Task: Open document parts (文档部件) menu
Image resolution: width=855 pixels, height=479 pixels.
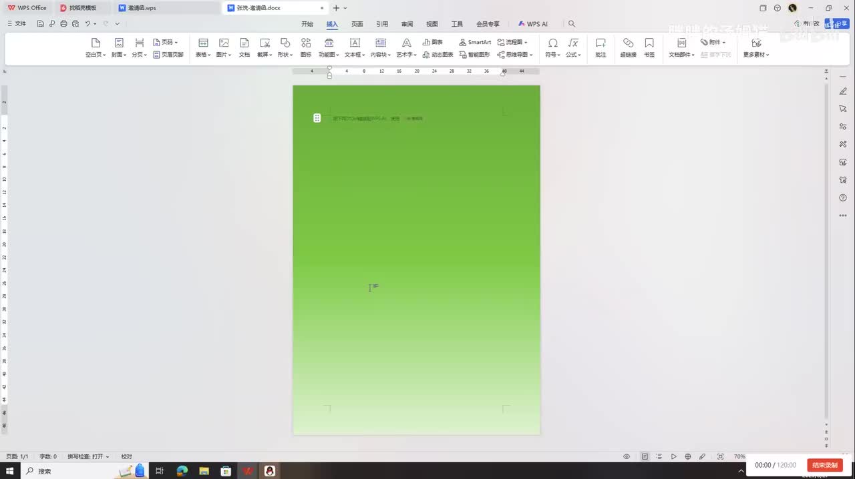Action: coord(682,48)
